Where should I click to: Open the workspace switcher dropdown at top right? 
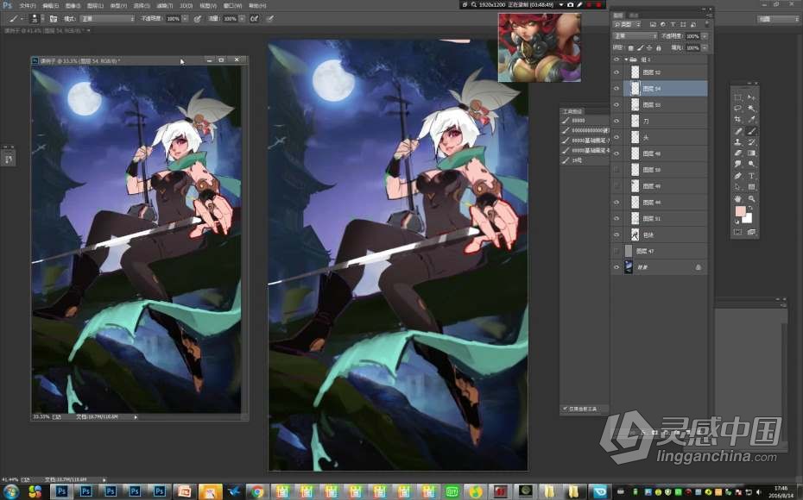(x=778, y=19)
